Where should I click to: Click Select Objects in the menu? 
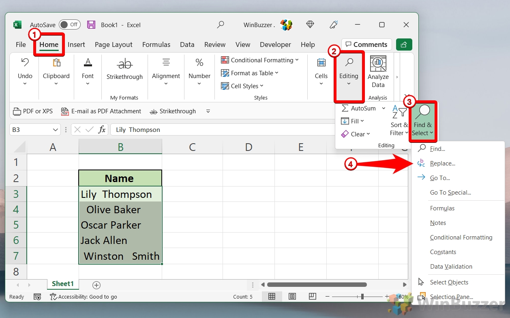tap(449, 282)
